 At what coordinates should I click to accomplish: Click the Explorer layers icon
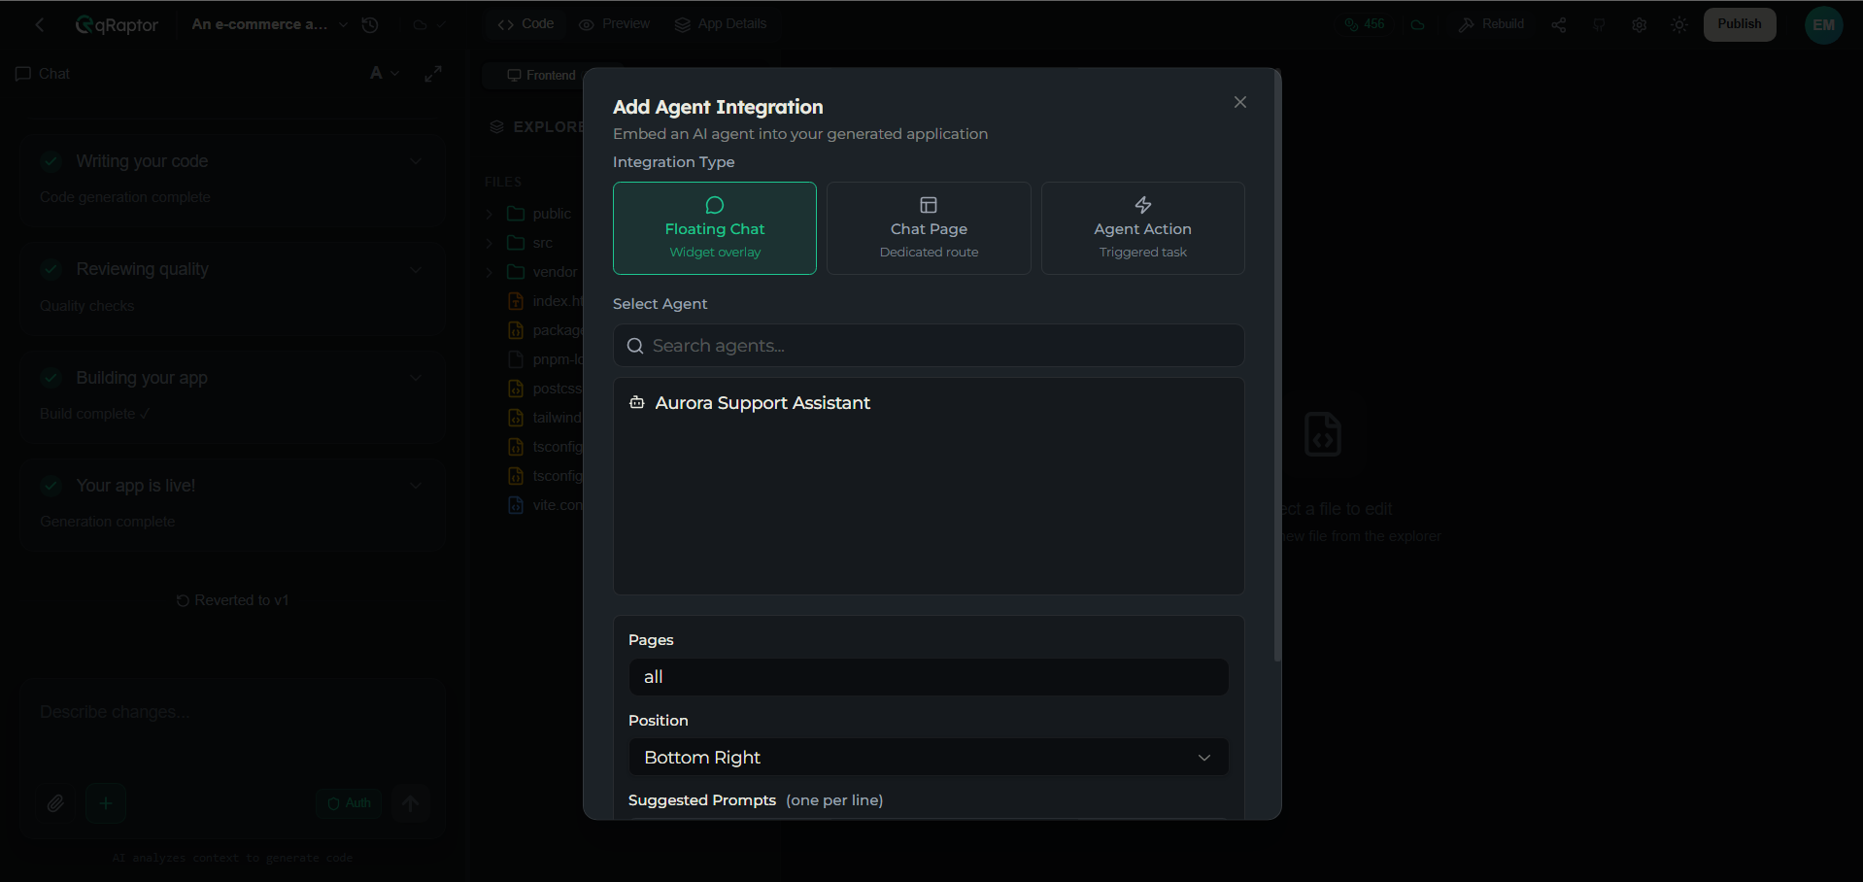point(496,127)
